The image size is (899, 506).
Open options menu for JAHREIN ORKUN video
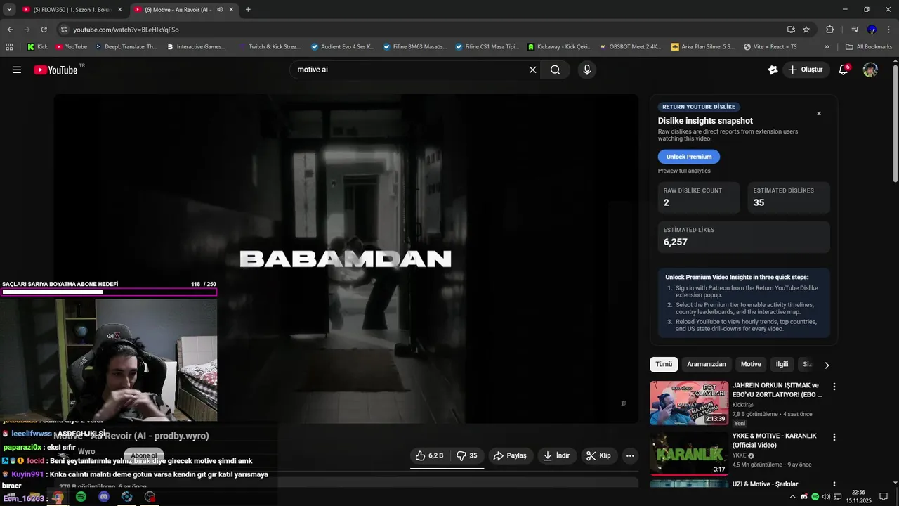coord(834,387)
